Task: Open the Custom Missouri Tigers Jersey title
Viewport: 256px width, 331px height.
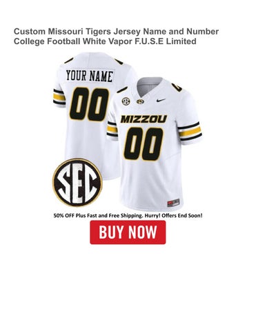Action: [x=116, y=37]
